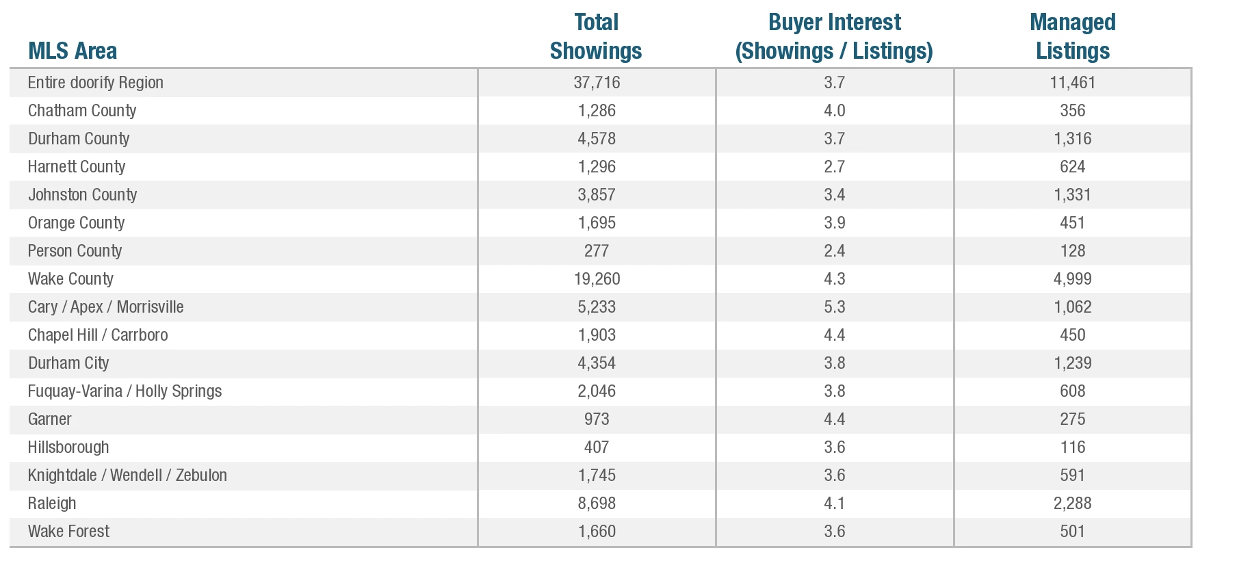Select the Total Showings column header
1237x587 pixels.
pos(596,37)
